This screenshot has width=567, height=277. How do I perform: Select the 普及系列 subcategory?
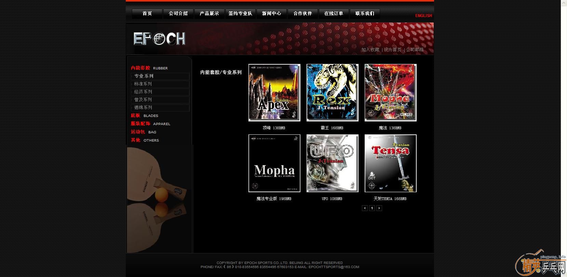point(160,100)
